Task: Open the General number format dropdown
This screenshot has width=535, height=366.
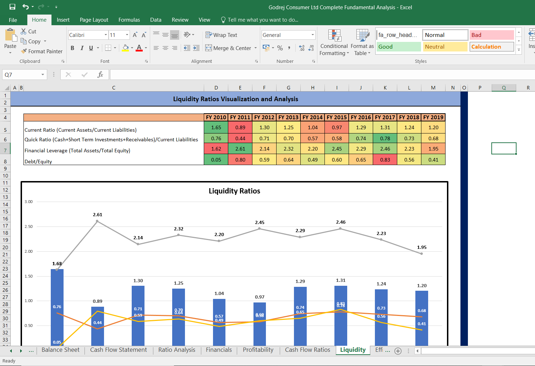Action: (x=313, y=35)
